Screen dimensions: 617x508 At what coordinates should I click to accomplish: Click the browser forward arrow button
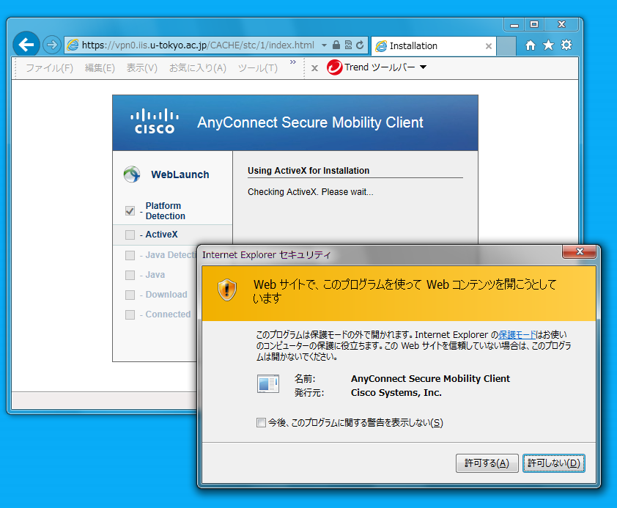(x=52, y=45)
